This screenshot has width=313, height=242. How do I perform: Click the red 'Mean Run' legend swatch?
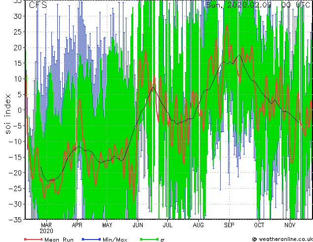point(34,239)
